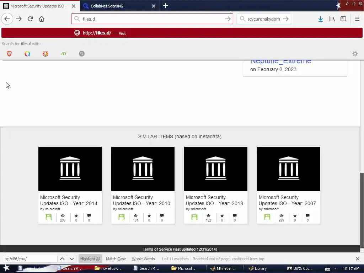Click reviews bubble on Year 2007 card
This screenshot has height=273, width=364.
tap(307, 216)
